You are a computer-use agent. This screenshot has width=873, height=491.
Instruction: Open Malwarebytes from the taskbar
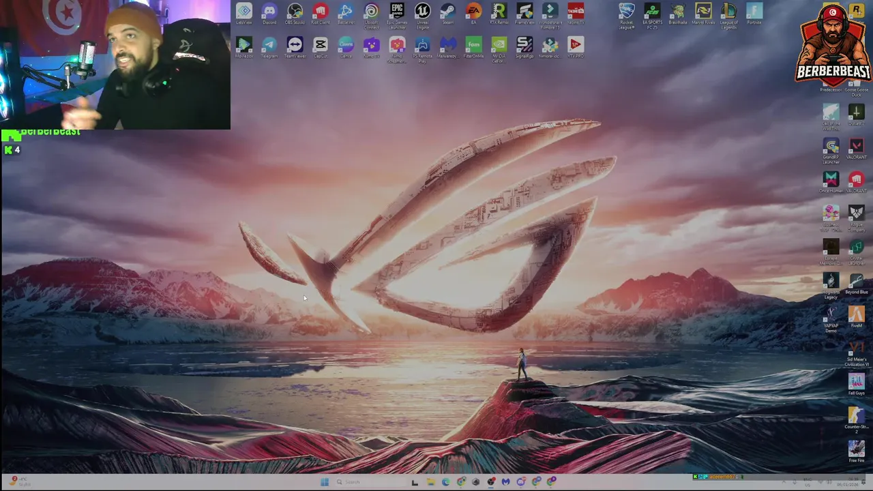point(505,482)
